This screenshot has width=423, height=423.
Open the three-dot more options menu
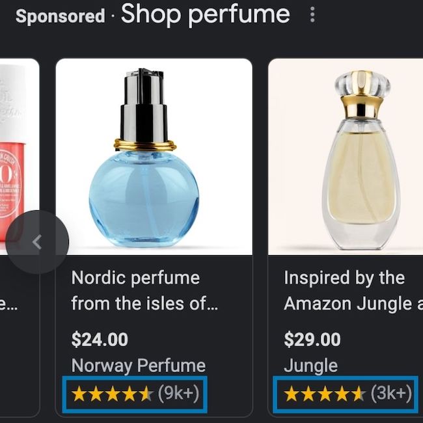312,15
